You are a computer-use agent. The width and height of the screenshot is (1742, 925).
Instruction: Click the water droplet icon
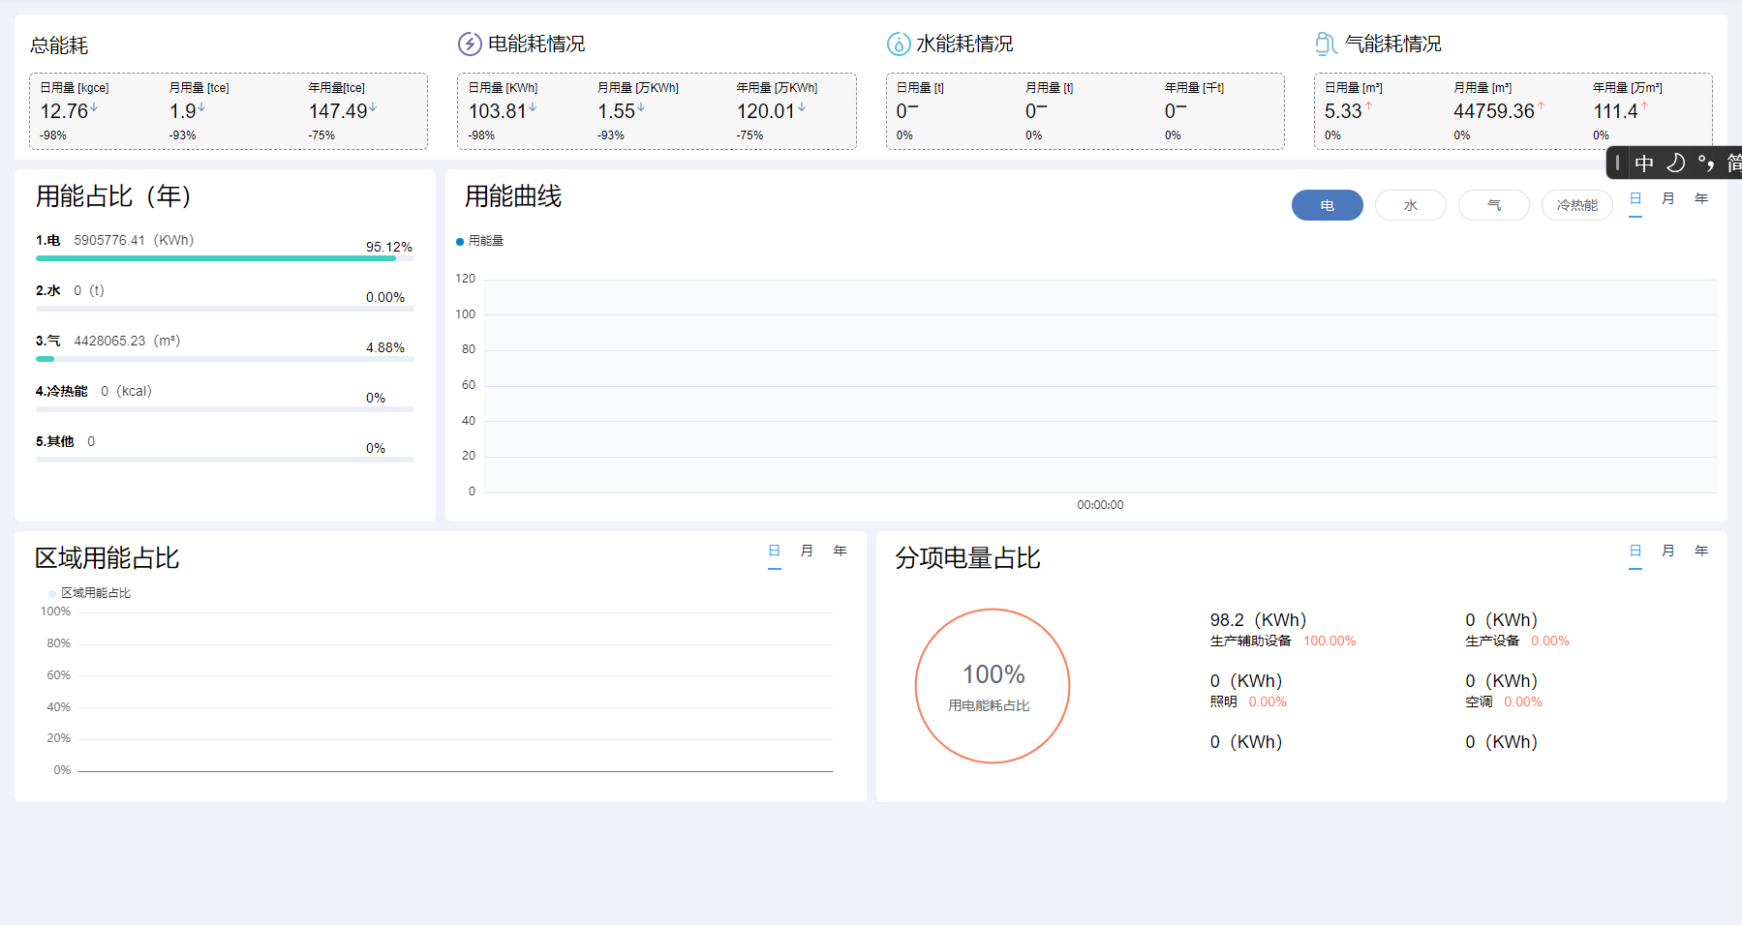[x=899, y=44]
